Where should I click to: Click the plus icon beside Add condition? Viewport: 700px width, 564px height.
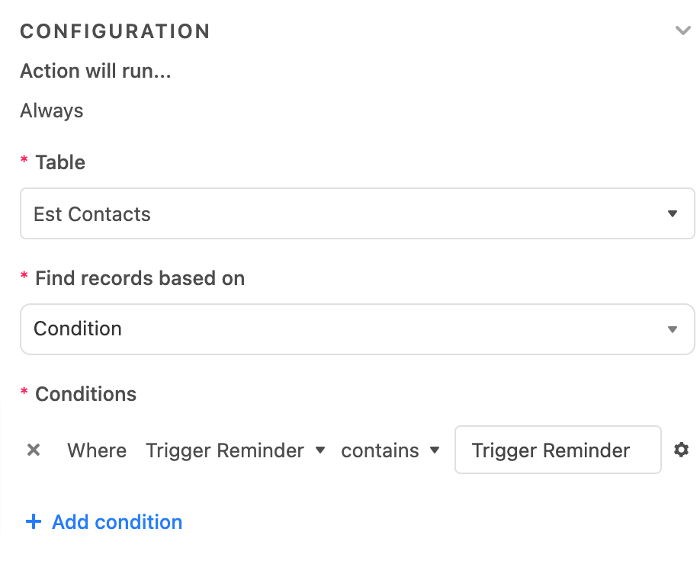click(34, 522)
